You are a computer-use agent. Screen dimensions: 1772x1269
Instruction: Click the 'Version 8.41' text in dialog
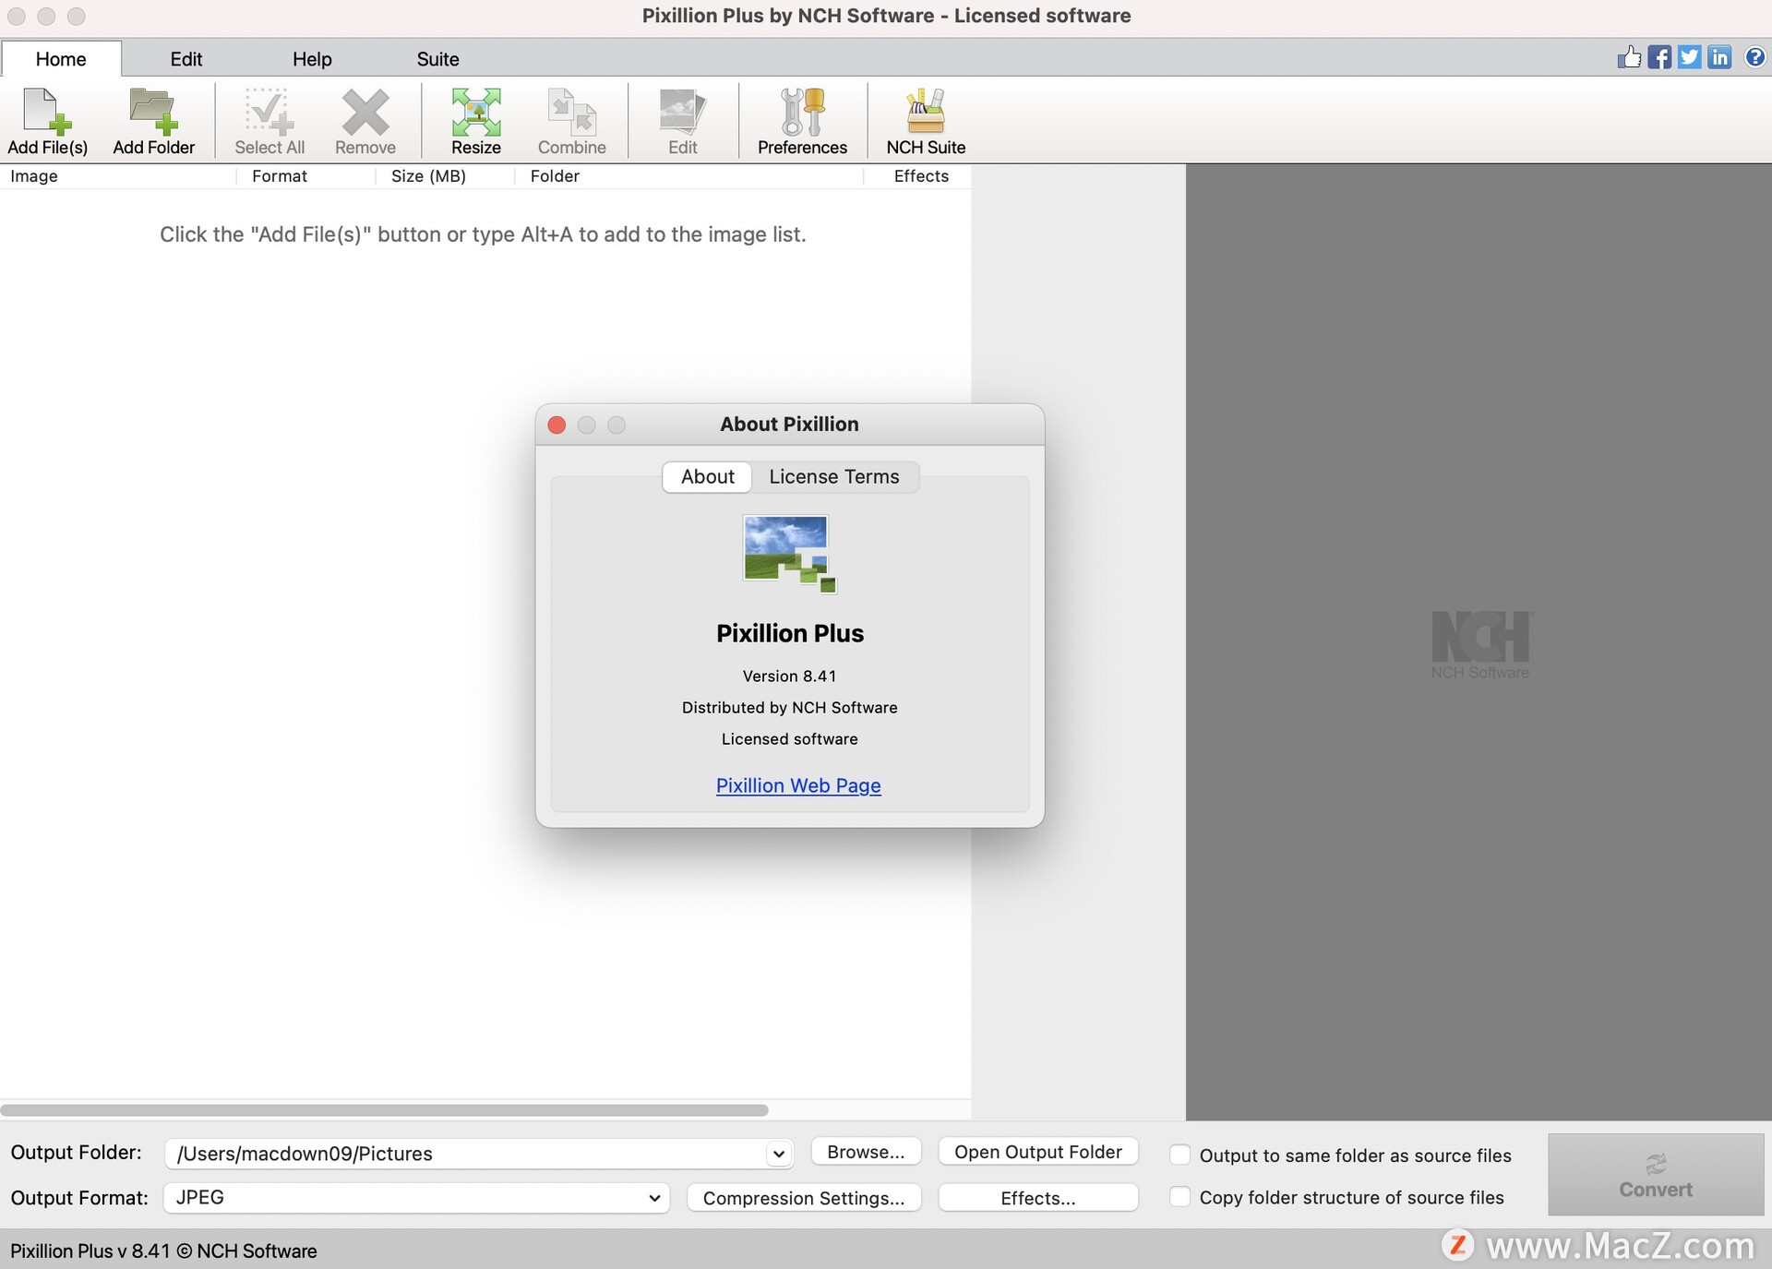coord(789,676)
